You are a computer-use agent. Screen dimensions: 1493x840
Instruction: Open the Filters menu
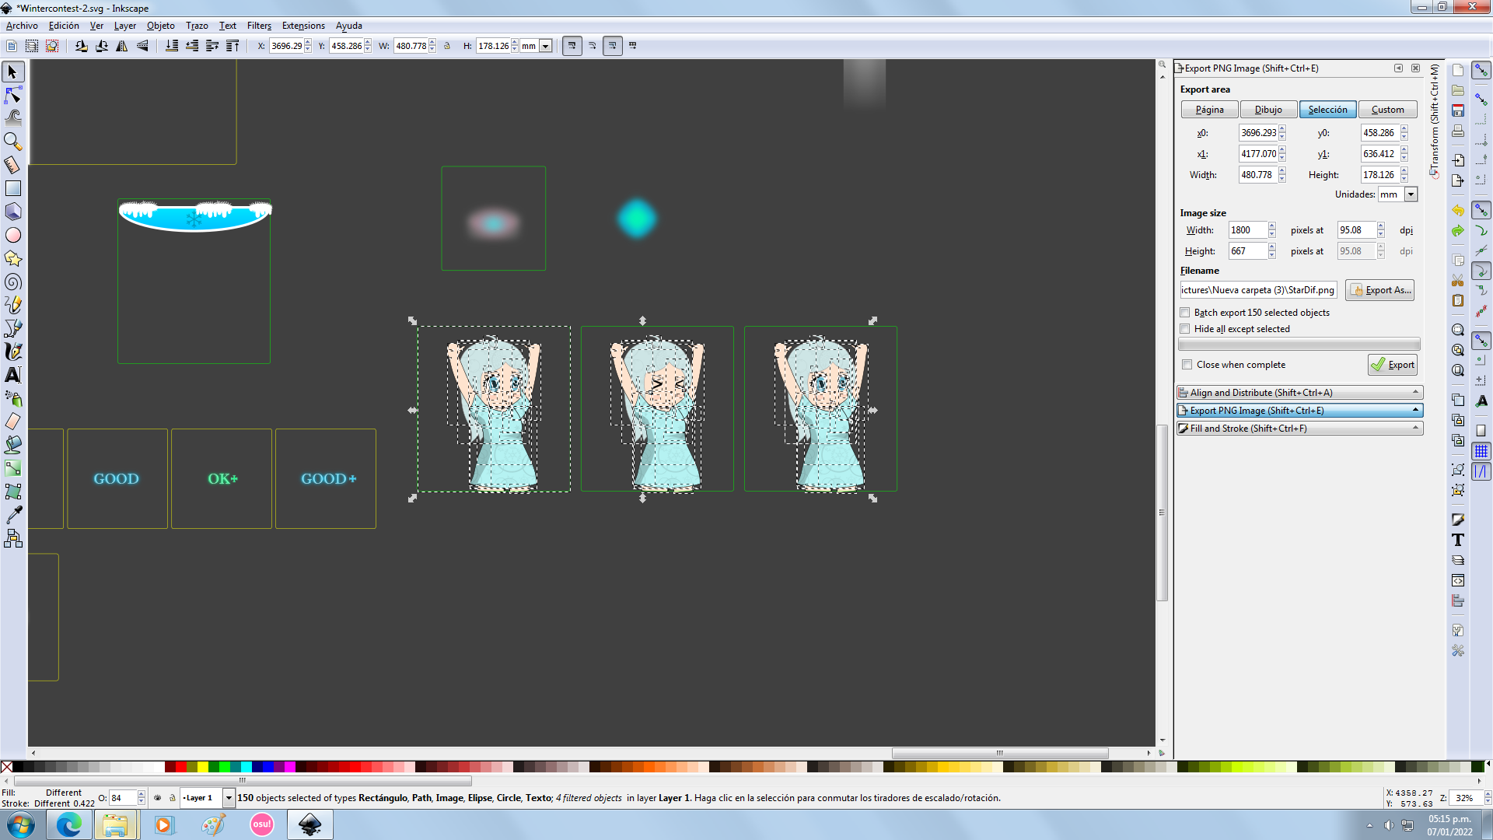(x=259, y=26)
